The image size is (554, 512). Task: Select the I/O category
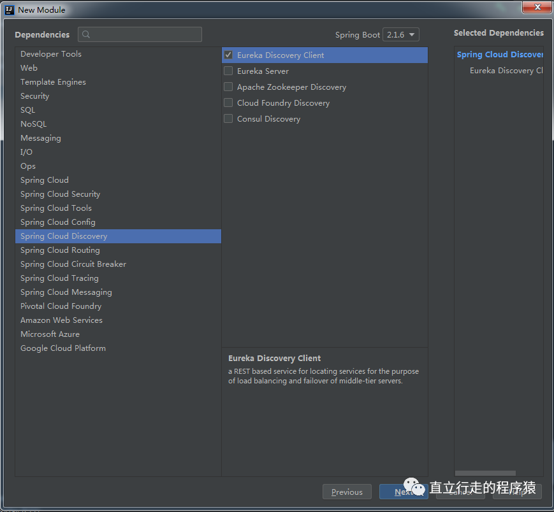[118, 152]
